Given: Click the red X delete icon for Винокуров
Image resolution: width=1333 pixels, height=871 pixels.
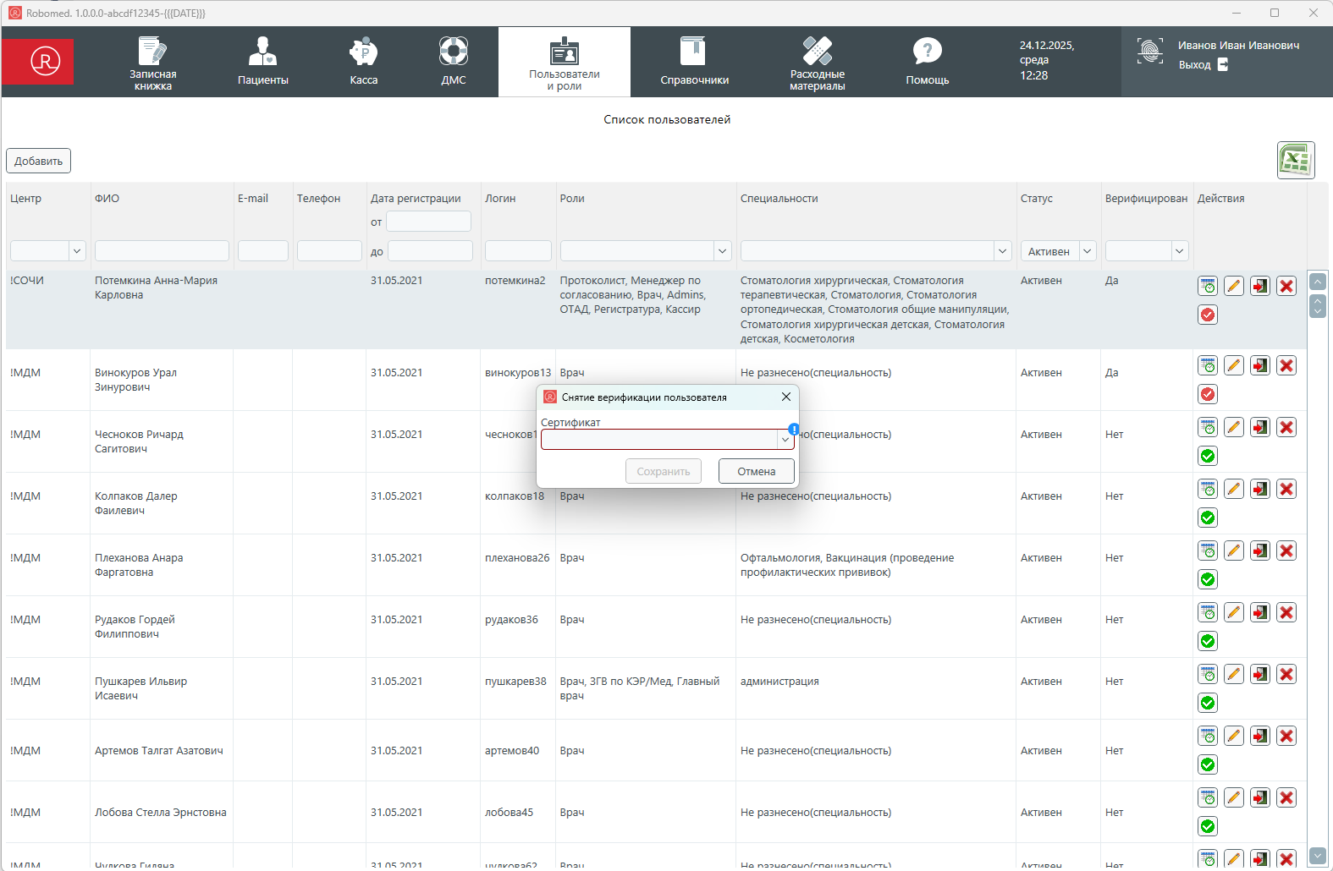Looking at the screenshot, I should tap(1286, 365).
